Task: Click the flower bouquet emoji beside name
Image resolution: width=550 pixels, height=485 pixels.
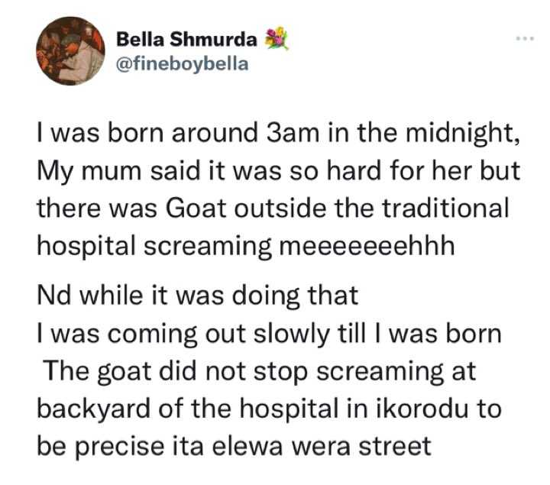Action: [276, 38]
